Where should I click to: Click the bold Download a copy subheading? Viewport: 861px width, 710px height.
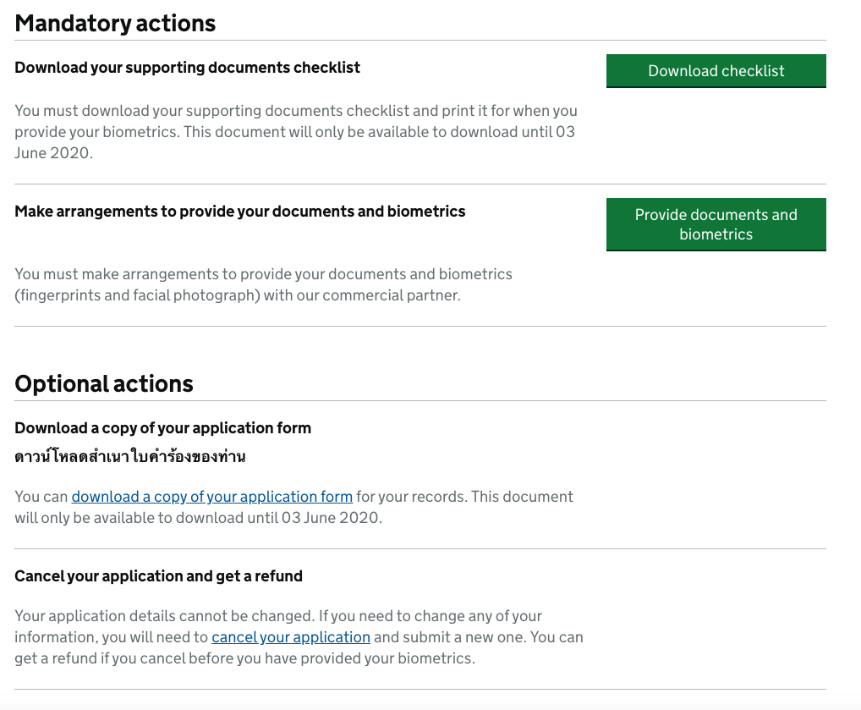162,428
